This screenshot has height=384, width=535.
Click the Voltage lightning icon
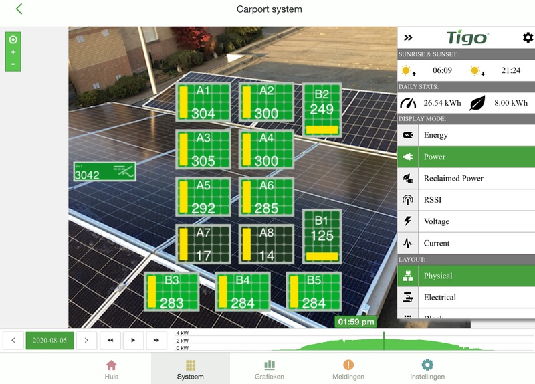pos(408,221)
